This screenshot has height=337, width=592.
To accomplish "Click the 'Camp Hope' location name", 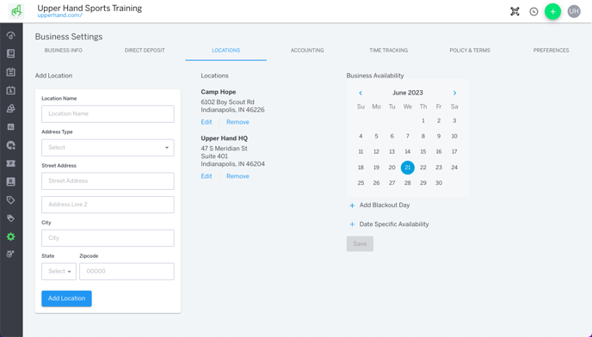I will pyautogui.click(x=219, y=92).
